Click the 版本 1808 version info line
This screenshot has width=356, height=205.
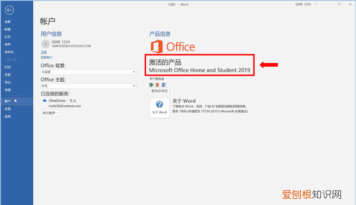click(x=210, y=111)
